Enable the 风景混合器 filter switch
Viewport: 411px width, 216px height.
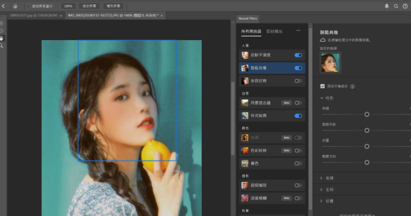click(298, 103)
